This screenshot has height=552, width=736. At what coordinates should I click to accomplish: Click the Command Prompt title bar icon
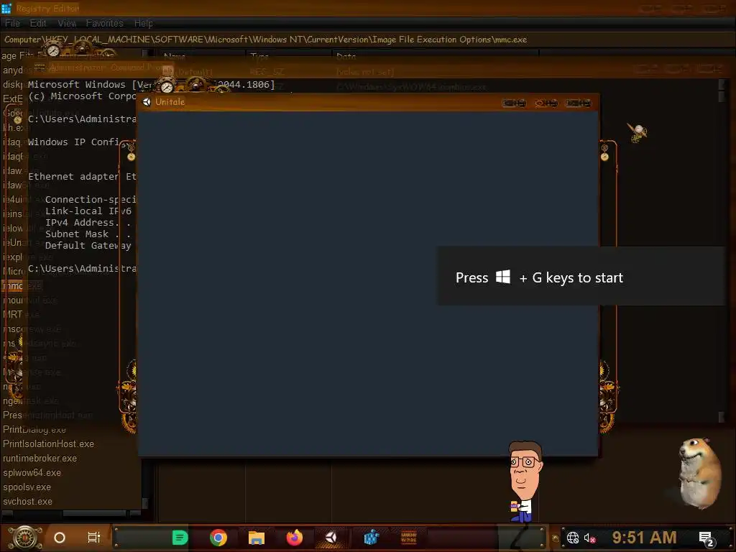point(40,68)
